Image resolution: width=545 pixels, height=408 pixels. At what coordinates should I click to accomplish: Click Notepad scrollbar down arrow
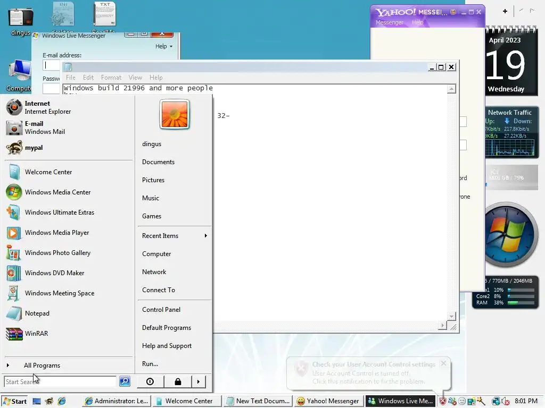(451, 317)
